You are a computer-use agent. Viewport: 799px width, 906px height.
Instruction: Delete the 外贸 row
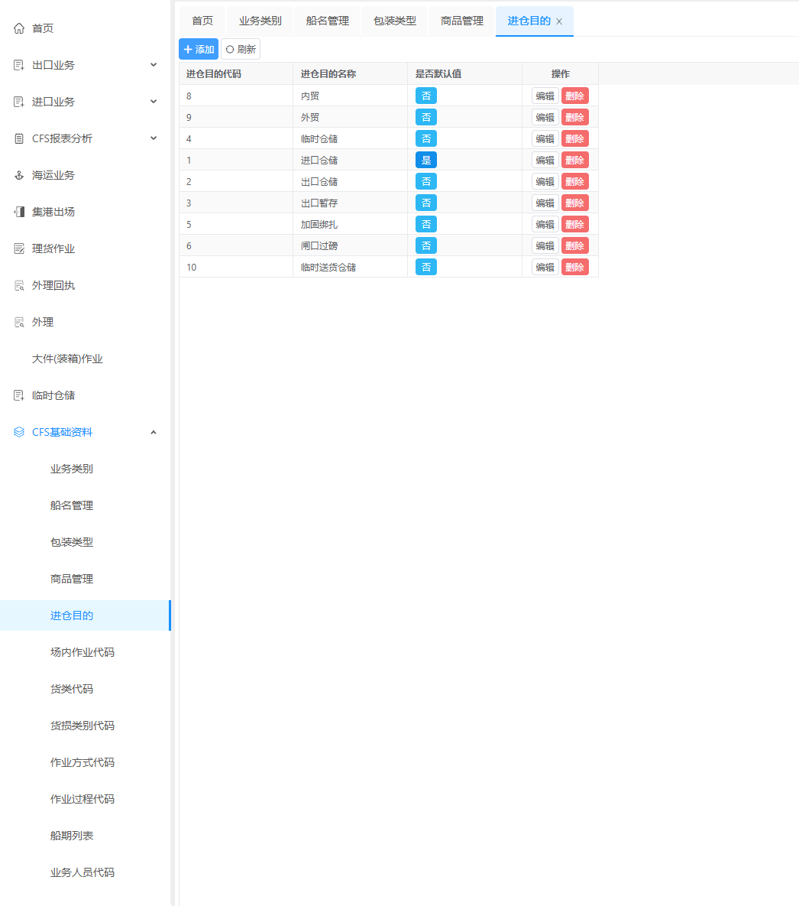tap(574, 117)
